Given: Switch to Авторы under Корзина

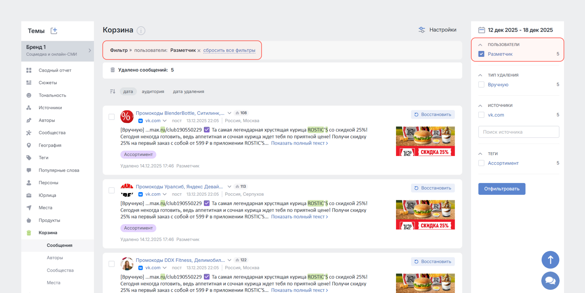Looking at the screenshot, I should [55, 258].
